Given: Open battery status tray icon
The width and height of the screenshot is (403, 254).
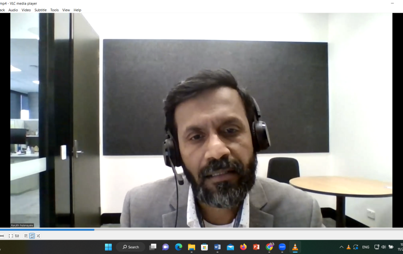Looking at the screenshot, I should tap(391, 247).
